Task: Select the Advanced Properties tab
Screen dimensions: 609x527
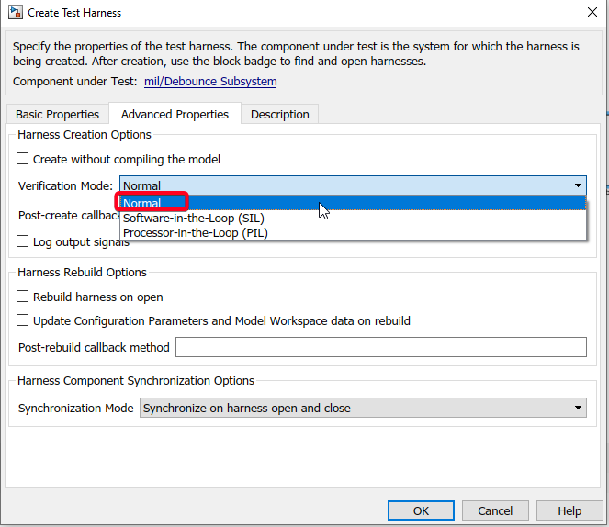Action: (x=175, y=115)
